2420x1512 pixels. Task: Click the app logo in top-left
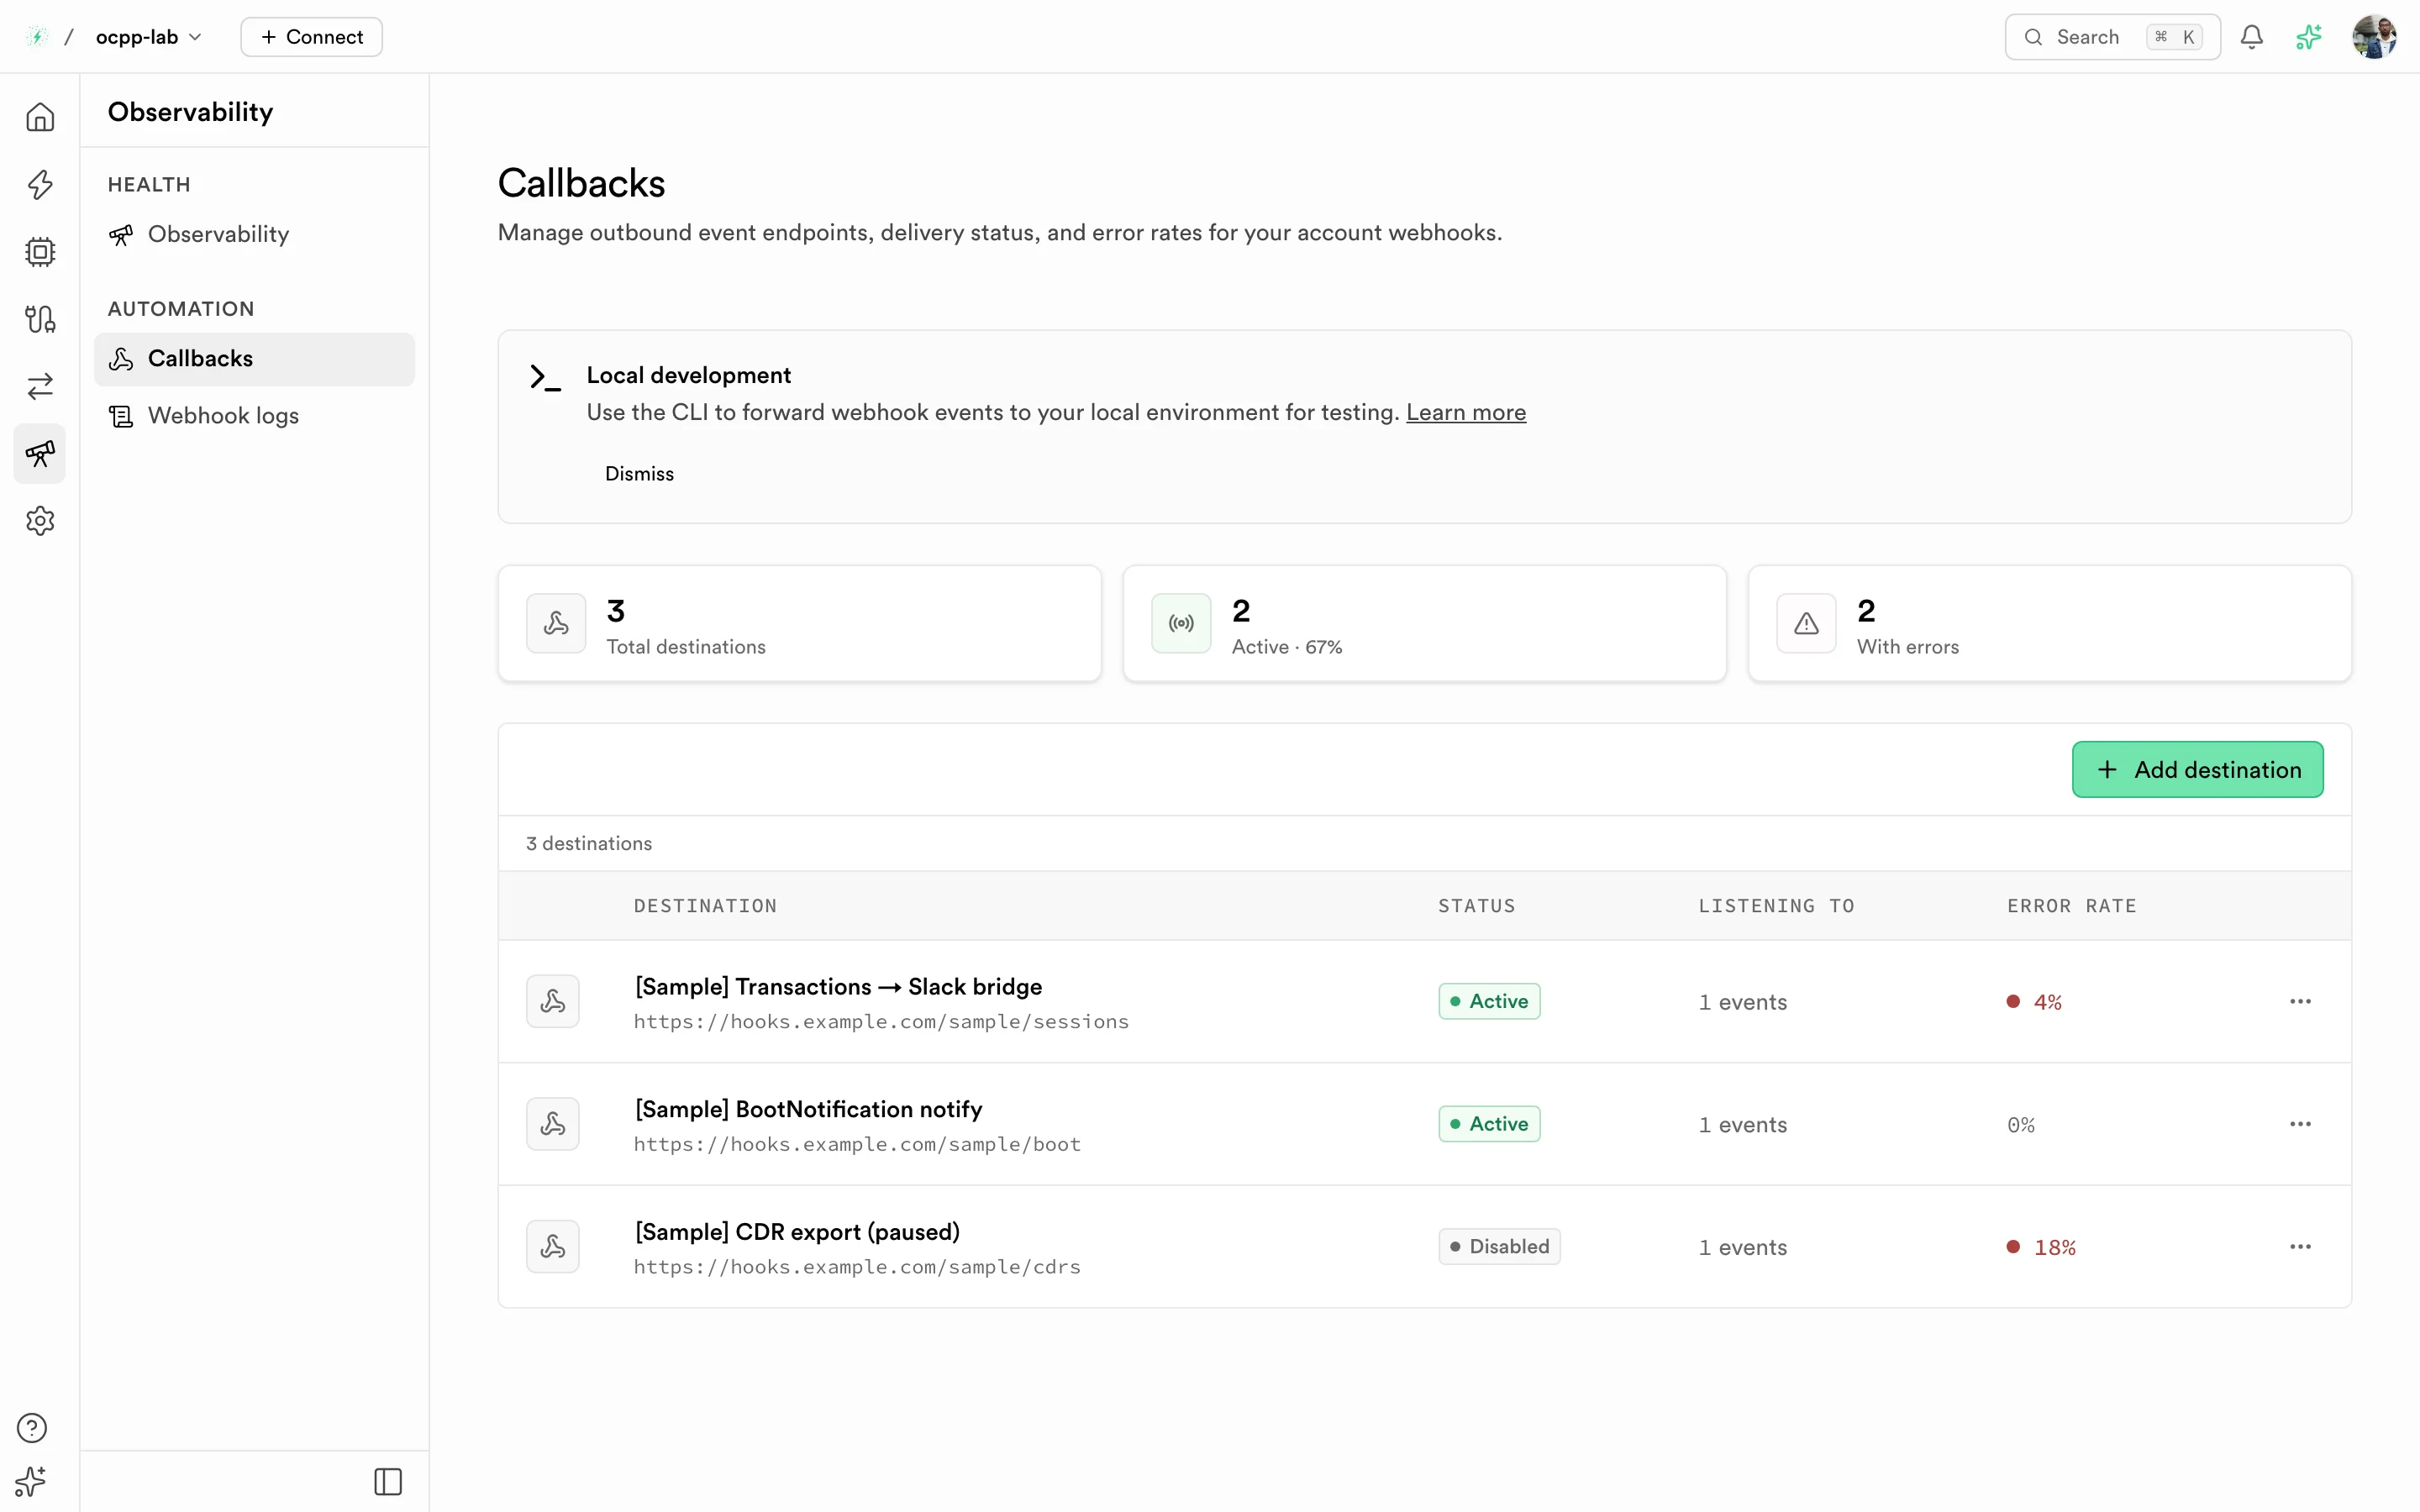[37, 37]
